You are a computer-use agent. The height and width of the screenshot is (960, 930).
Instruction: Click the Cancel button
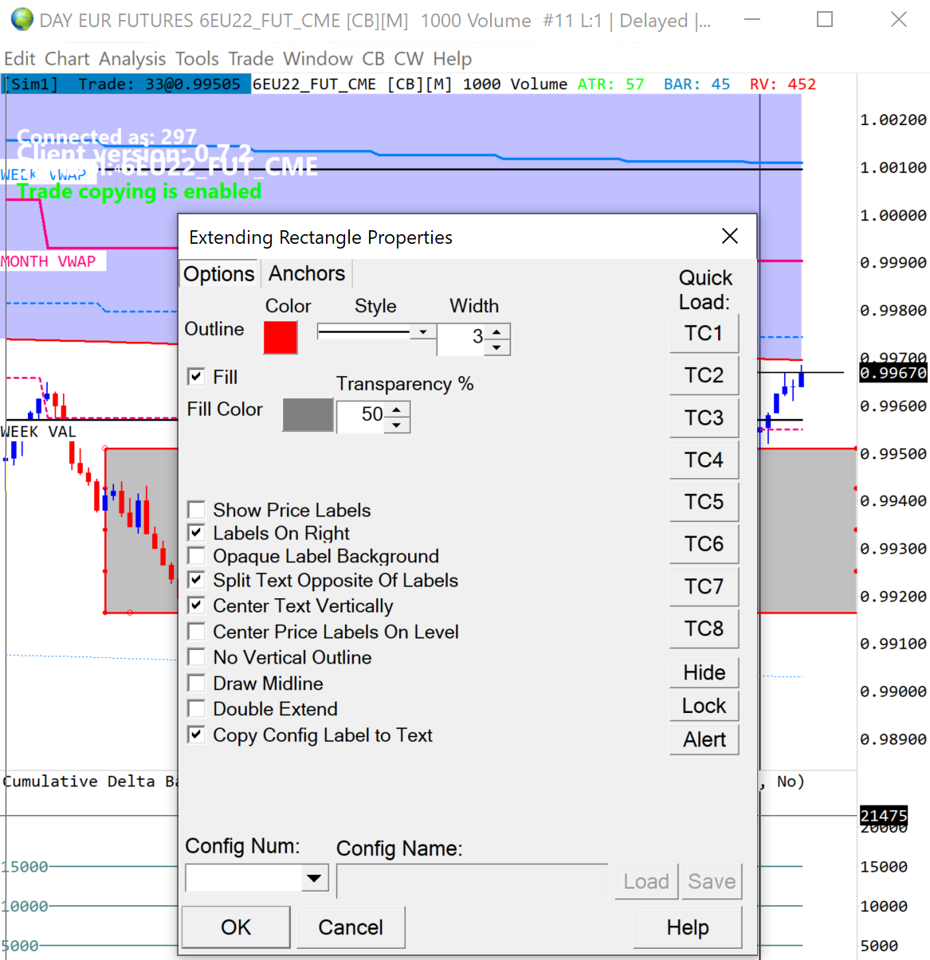(x=351, y=927)
